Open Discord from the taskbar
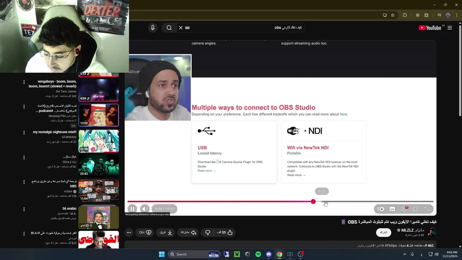 point(269,254)
